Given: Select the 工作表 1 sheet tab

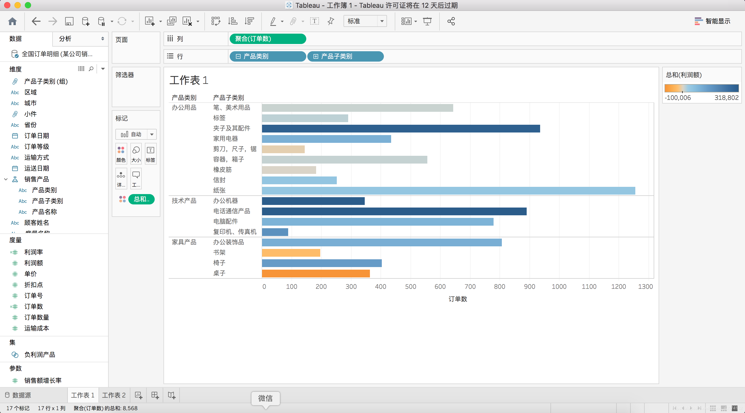Looking at the screenshot, I should (83, 395).
